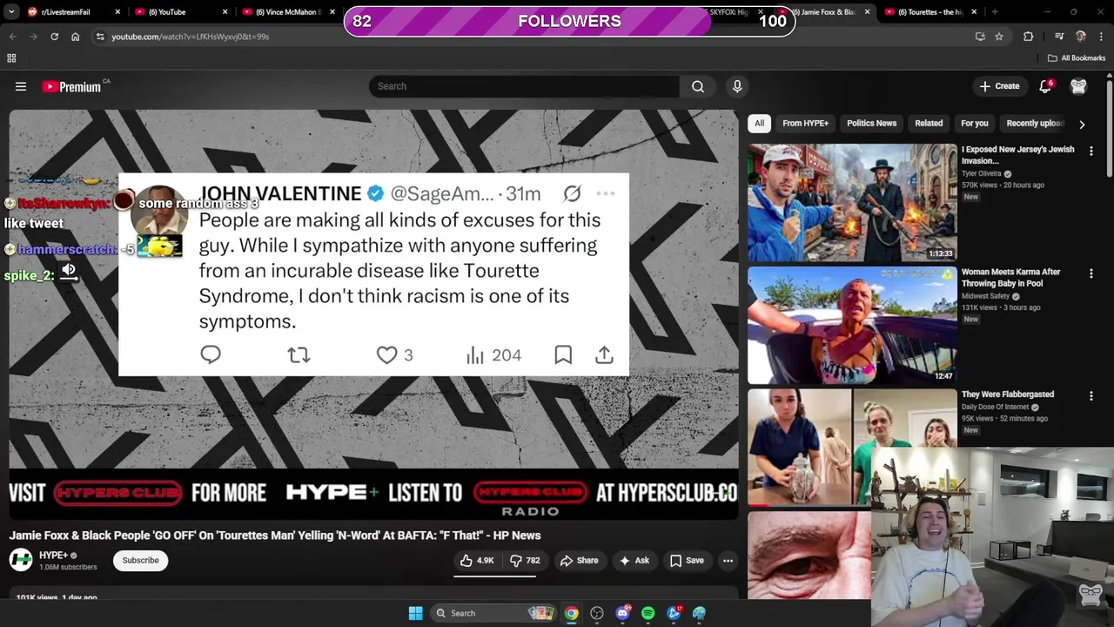Viewport: 1114px width, 627px height.
Task: Select the All filter chip
Action: 759,124
